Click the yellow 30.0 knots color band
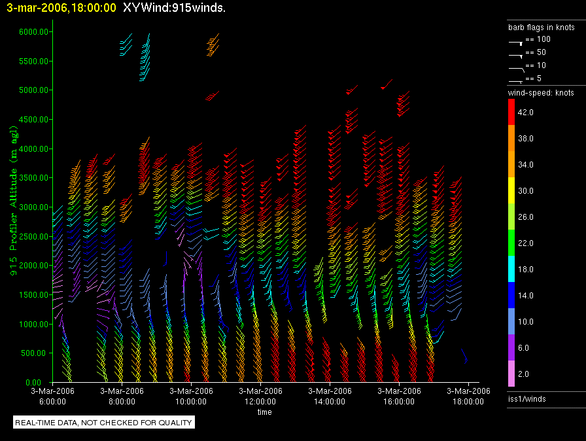Viewport: 586px width, 441px height. (511, 190)
